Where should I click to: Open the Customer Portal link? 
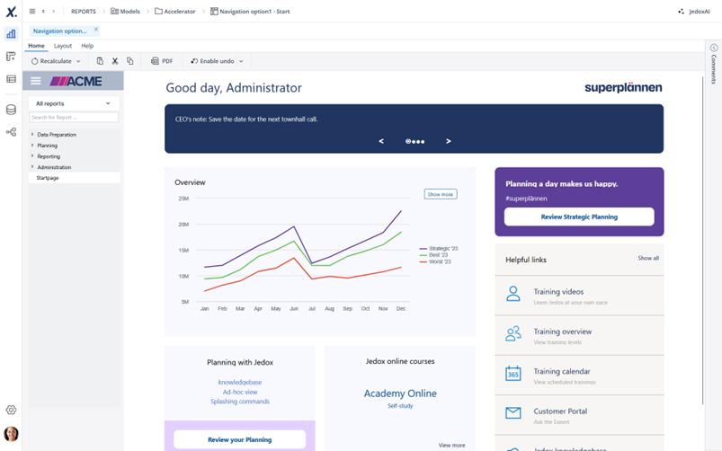(560, 411)
